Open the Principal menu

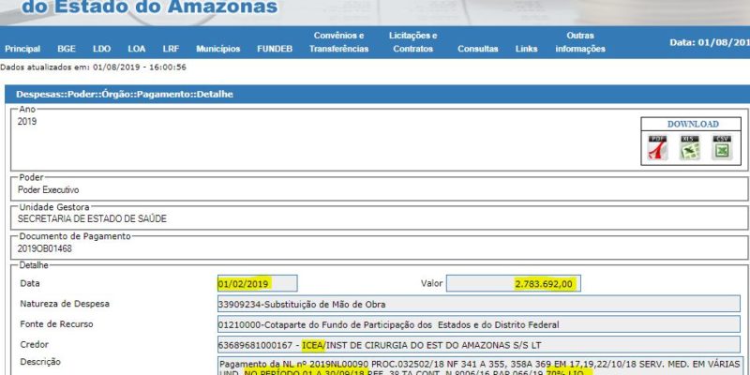coord(22,49)
